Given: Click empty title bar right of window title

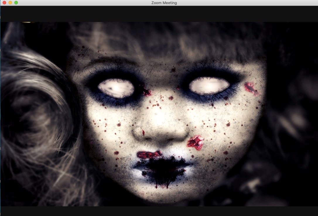Looking at the screenshot, I should click(249, 3).
